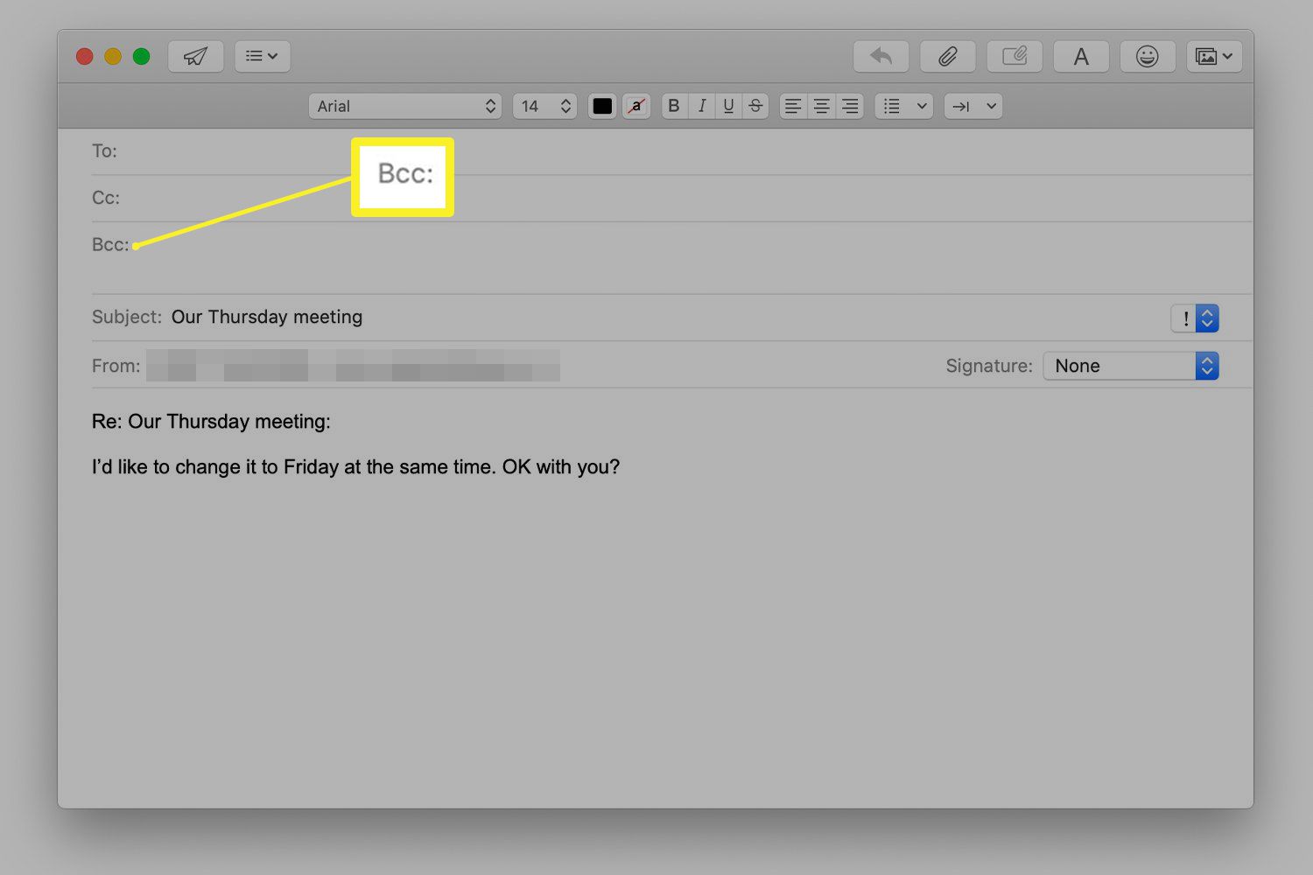Toggle italic formatting
Screen dimensions: 1313x875
pos(701,106)
